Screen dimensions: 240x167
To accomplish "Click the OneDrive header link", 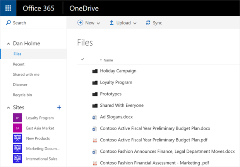I will pyautogui.click(x=84, y=8).
